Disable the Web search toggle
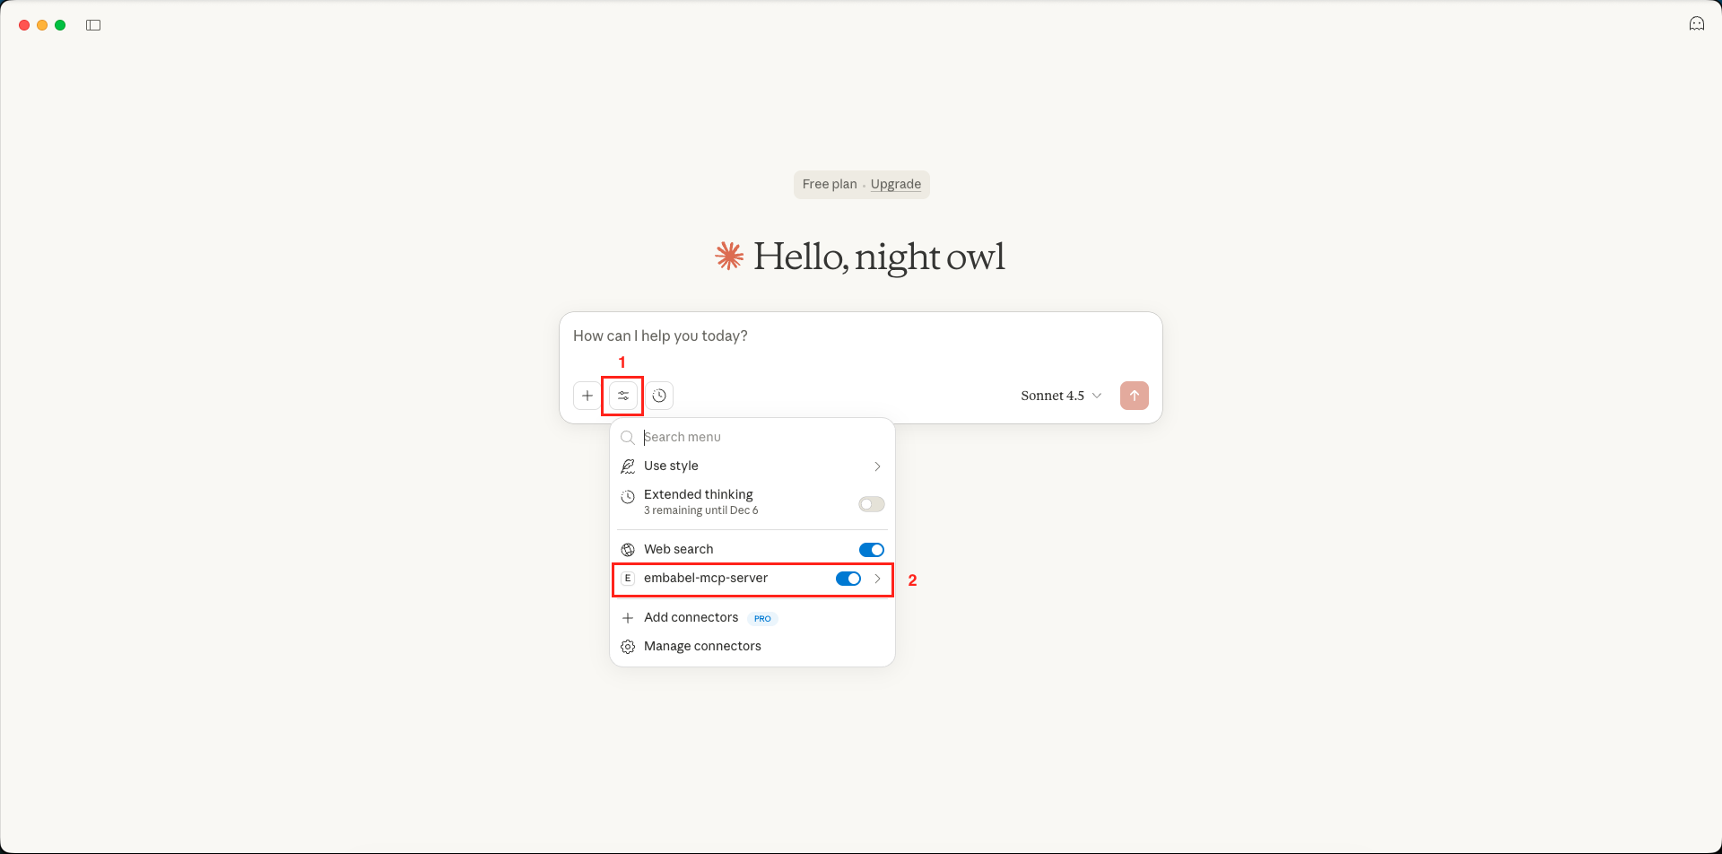The height and width of the screenshot is (854, 1722). point(870,549)
